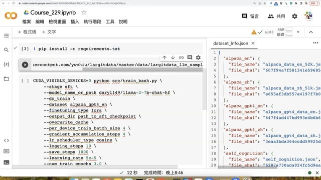The height and width of the screenshot is (180, 321).
Task: Click the execution checkmark beside cell [3]
Action: [16, 48]
